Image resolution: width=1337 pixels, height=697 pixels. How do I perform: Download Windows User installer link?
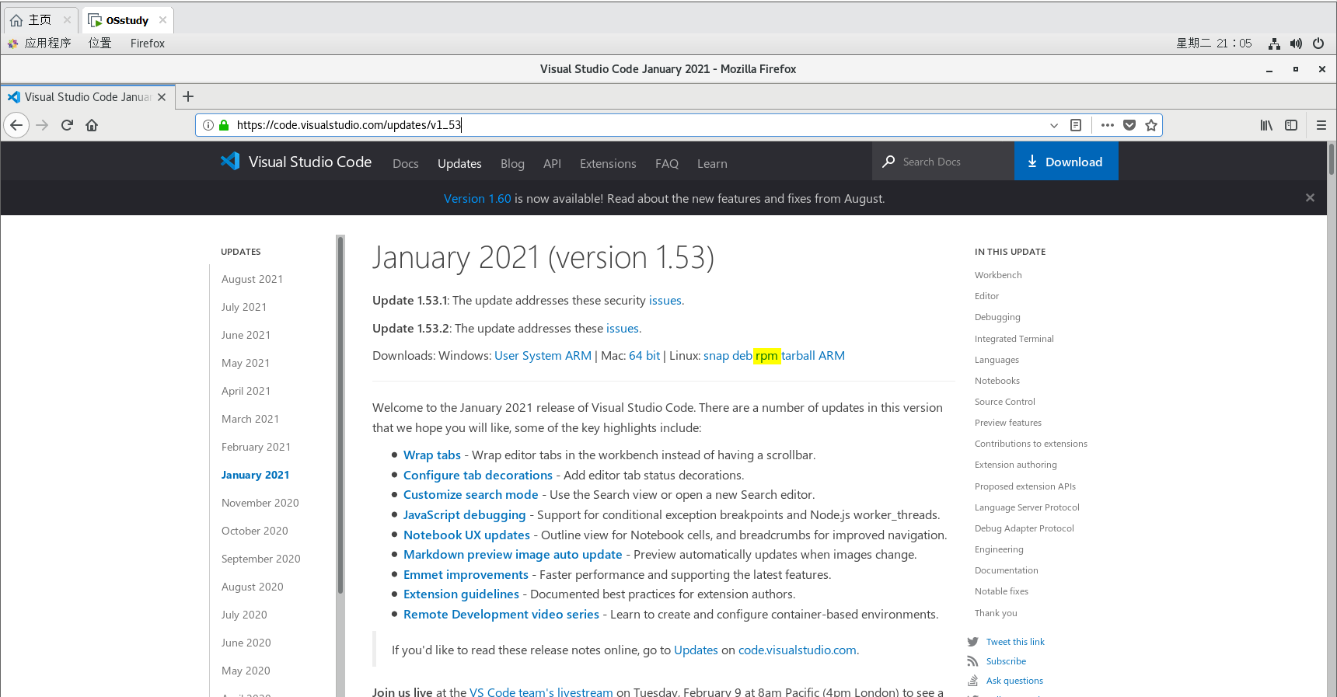click(507, 355)
